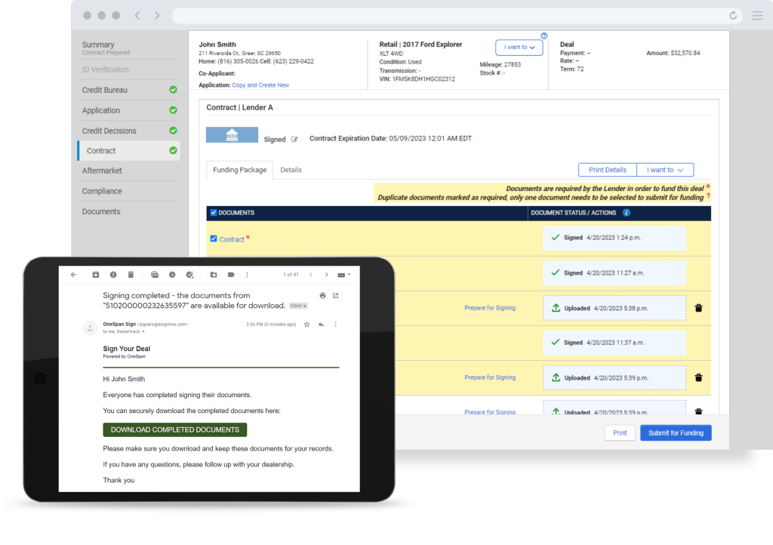The image size is (773, 545).
Task: Switch to the Funding Package tab
Action: [239, 170]
